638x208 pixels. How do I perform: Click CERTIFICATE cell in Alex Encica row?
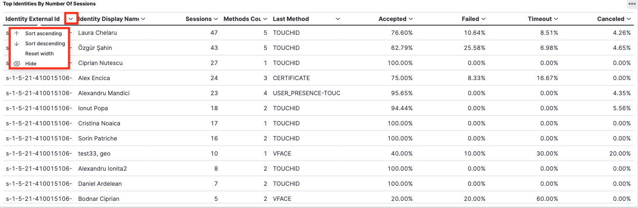(x=291, y=78)
